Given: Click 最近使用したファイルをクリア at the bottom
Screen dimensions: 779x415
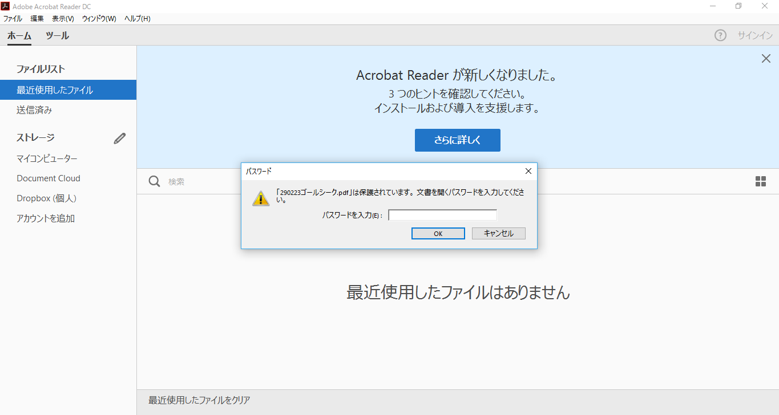Looking at the screenshot, I should pos(199,400).
